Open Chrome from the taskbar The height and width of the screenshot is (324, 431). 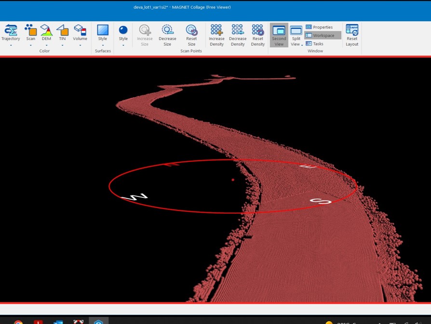click(18, 322)
